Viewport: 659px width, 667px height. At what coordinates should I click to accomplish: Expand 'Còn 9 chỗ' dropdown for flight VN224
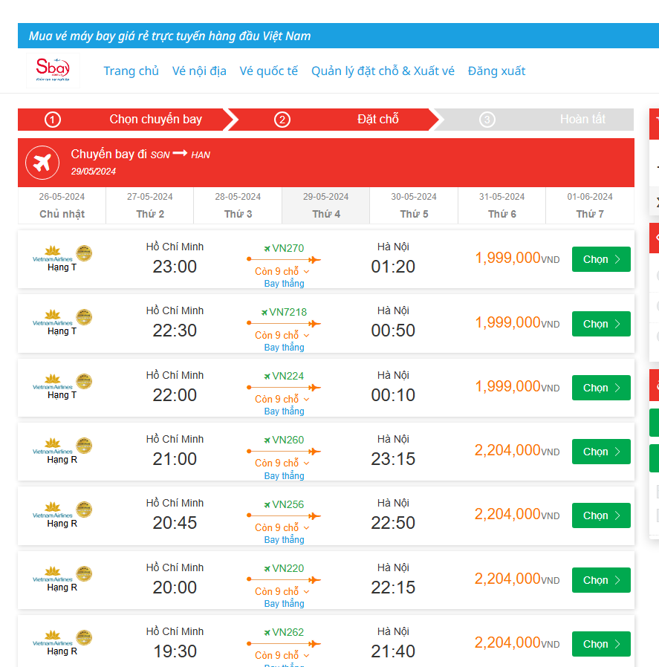(282, 400)
